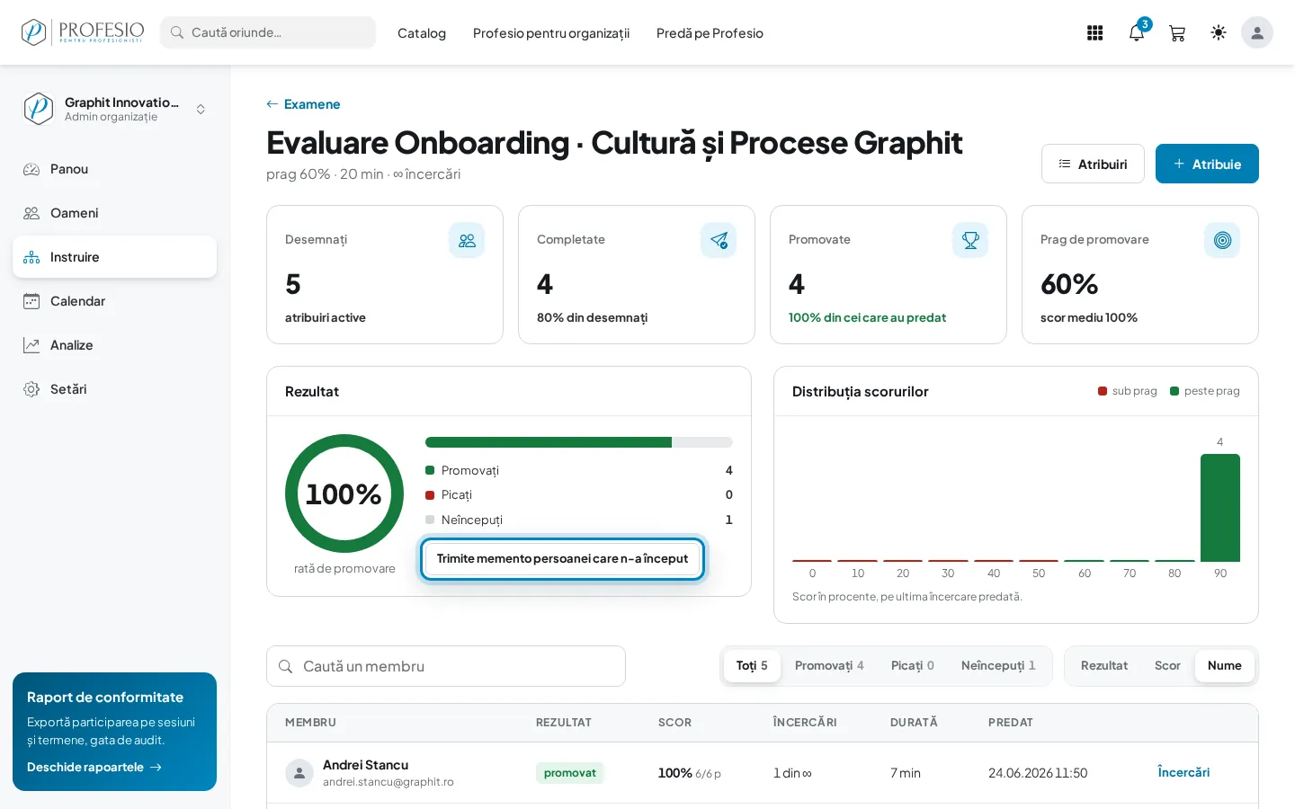Click the green bar at score 90
Viewport: 1295px width, 809px height.
pyautogui.click(x=1220, y=508)
